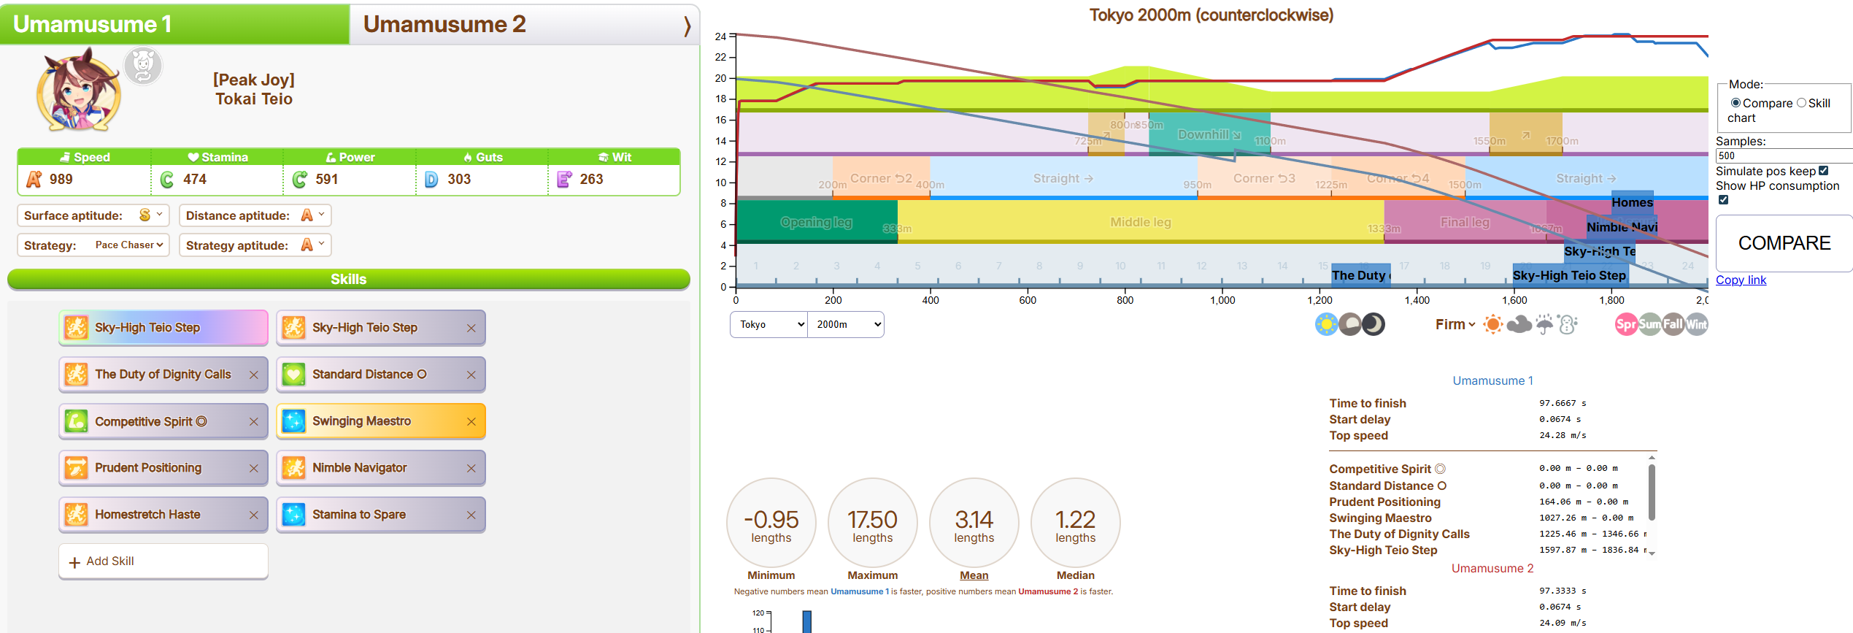The width and height of the screenshot is (1853, 633).
Task: Click the Copy link hyperlink
Action: pyautogui.click(x=1741, y=280)
